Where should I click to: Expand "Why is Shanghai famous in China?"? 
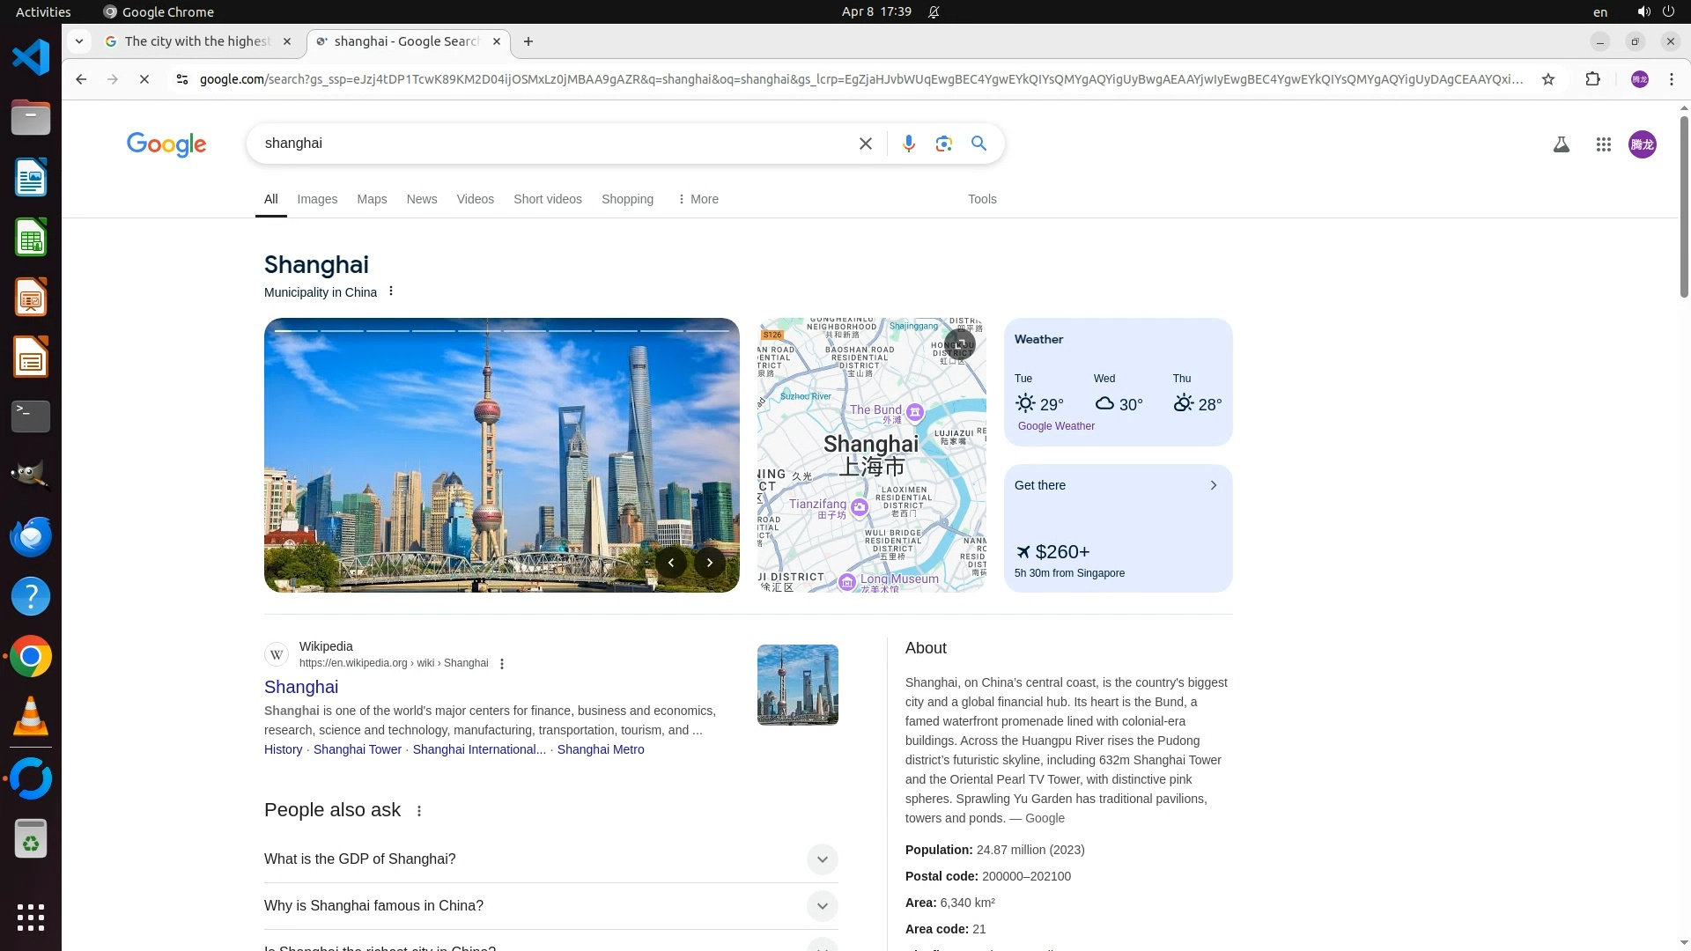tap(821, 906)
